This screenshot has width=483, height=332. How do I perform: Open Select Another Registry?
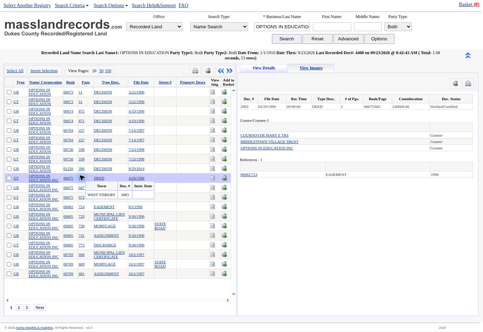click(x=27, y=5)
